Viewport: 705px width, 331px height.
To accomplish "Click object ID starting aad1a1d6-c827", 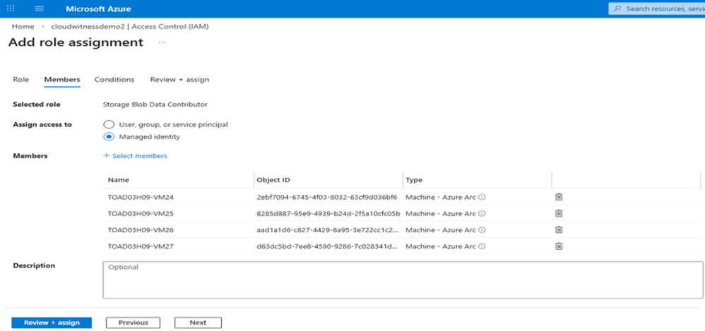I will point(328,230).
